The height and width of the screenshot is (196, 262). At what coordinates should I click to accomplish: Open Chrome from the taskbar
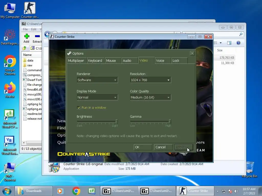pyautogui.click(x=76, y=191)
